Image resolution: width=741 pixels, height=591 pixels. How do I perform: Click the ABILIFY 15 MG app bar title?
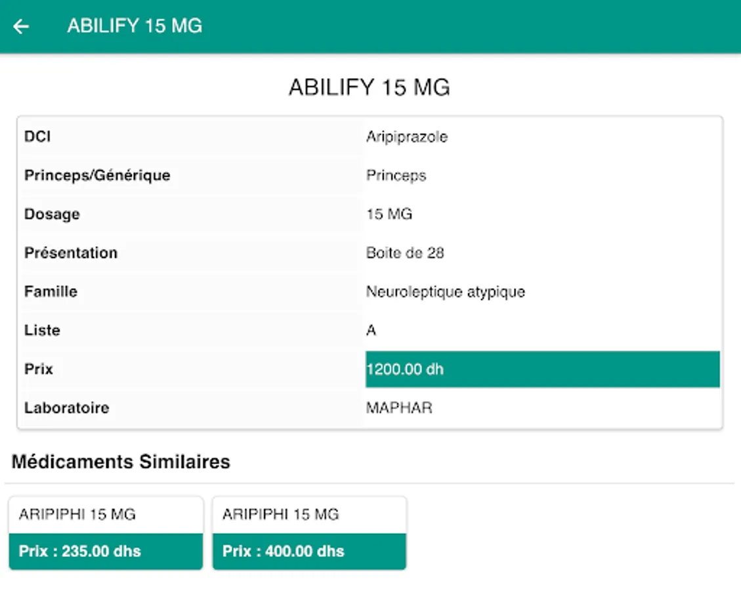[x=135, y=26]
